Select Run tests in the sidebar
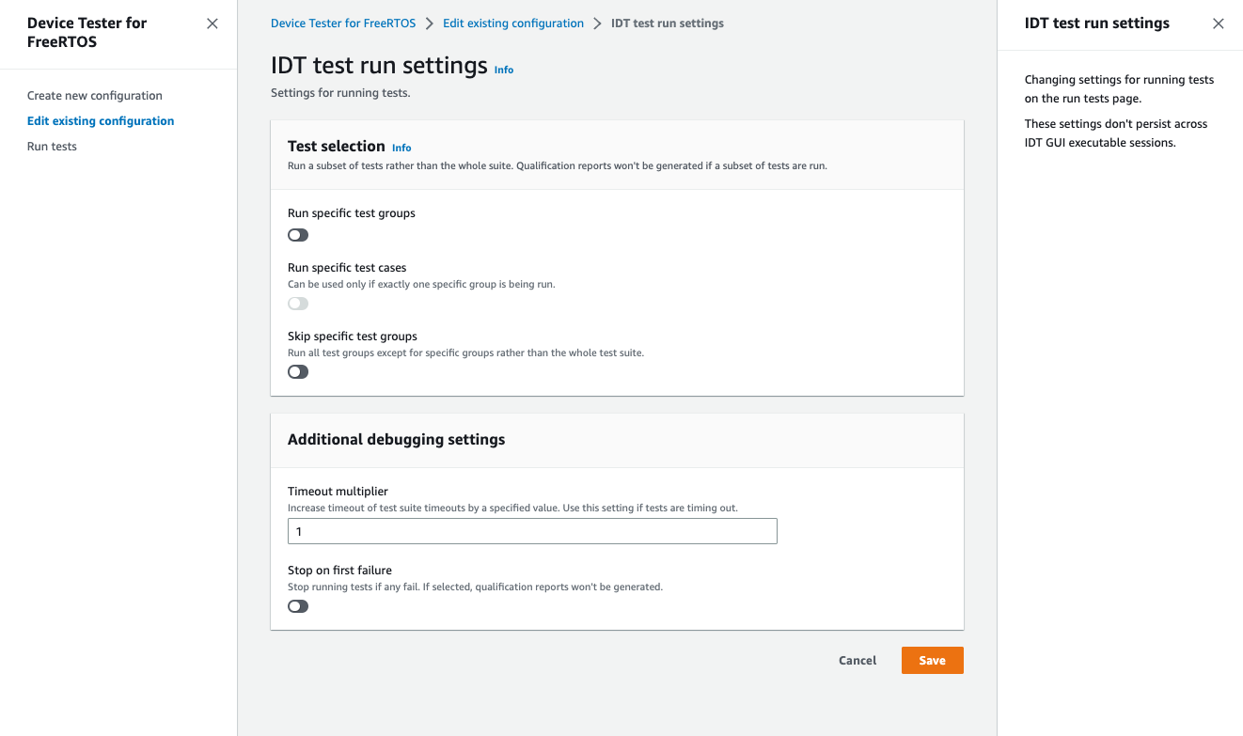Viewport: 1243px width, 736px height. [52, 146]
